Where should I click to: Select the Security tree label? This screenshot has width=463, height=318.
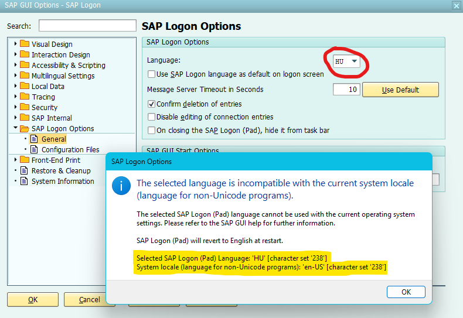pyautogui.click(x=45, y=107)
